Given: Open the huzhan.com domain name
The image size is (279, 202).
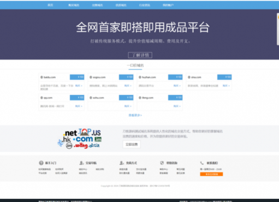Looking at the screenshot, I should (x=149, y=77).
